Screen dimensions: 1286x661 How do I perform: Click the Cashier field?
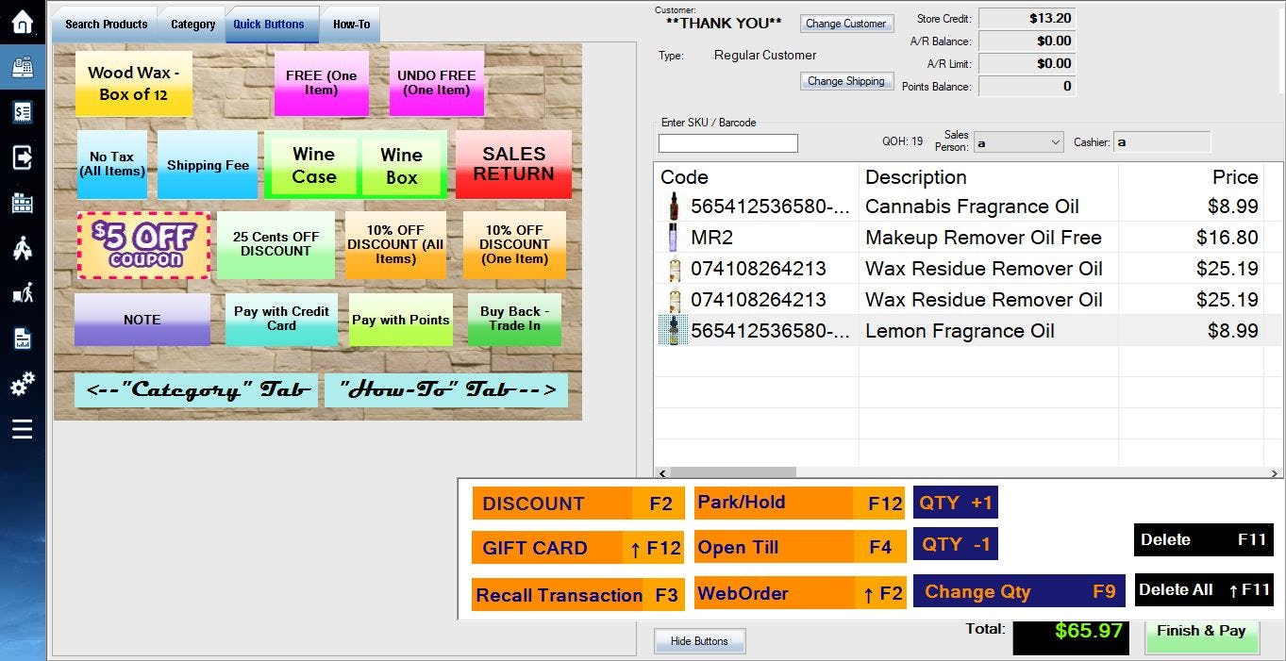coord(1161,142)
